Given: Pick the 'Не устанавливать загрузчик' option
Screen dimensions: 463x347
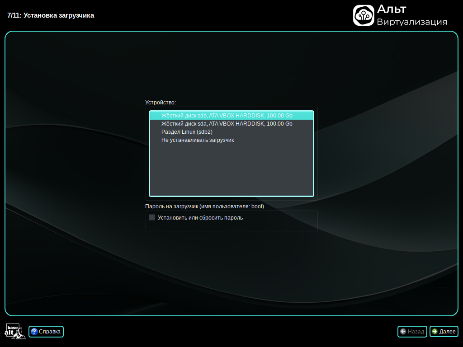Looking at the screenshot, I should [198, 140].
